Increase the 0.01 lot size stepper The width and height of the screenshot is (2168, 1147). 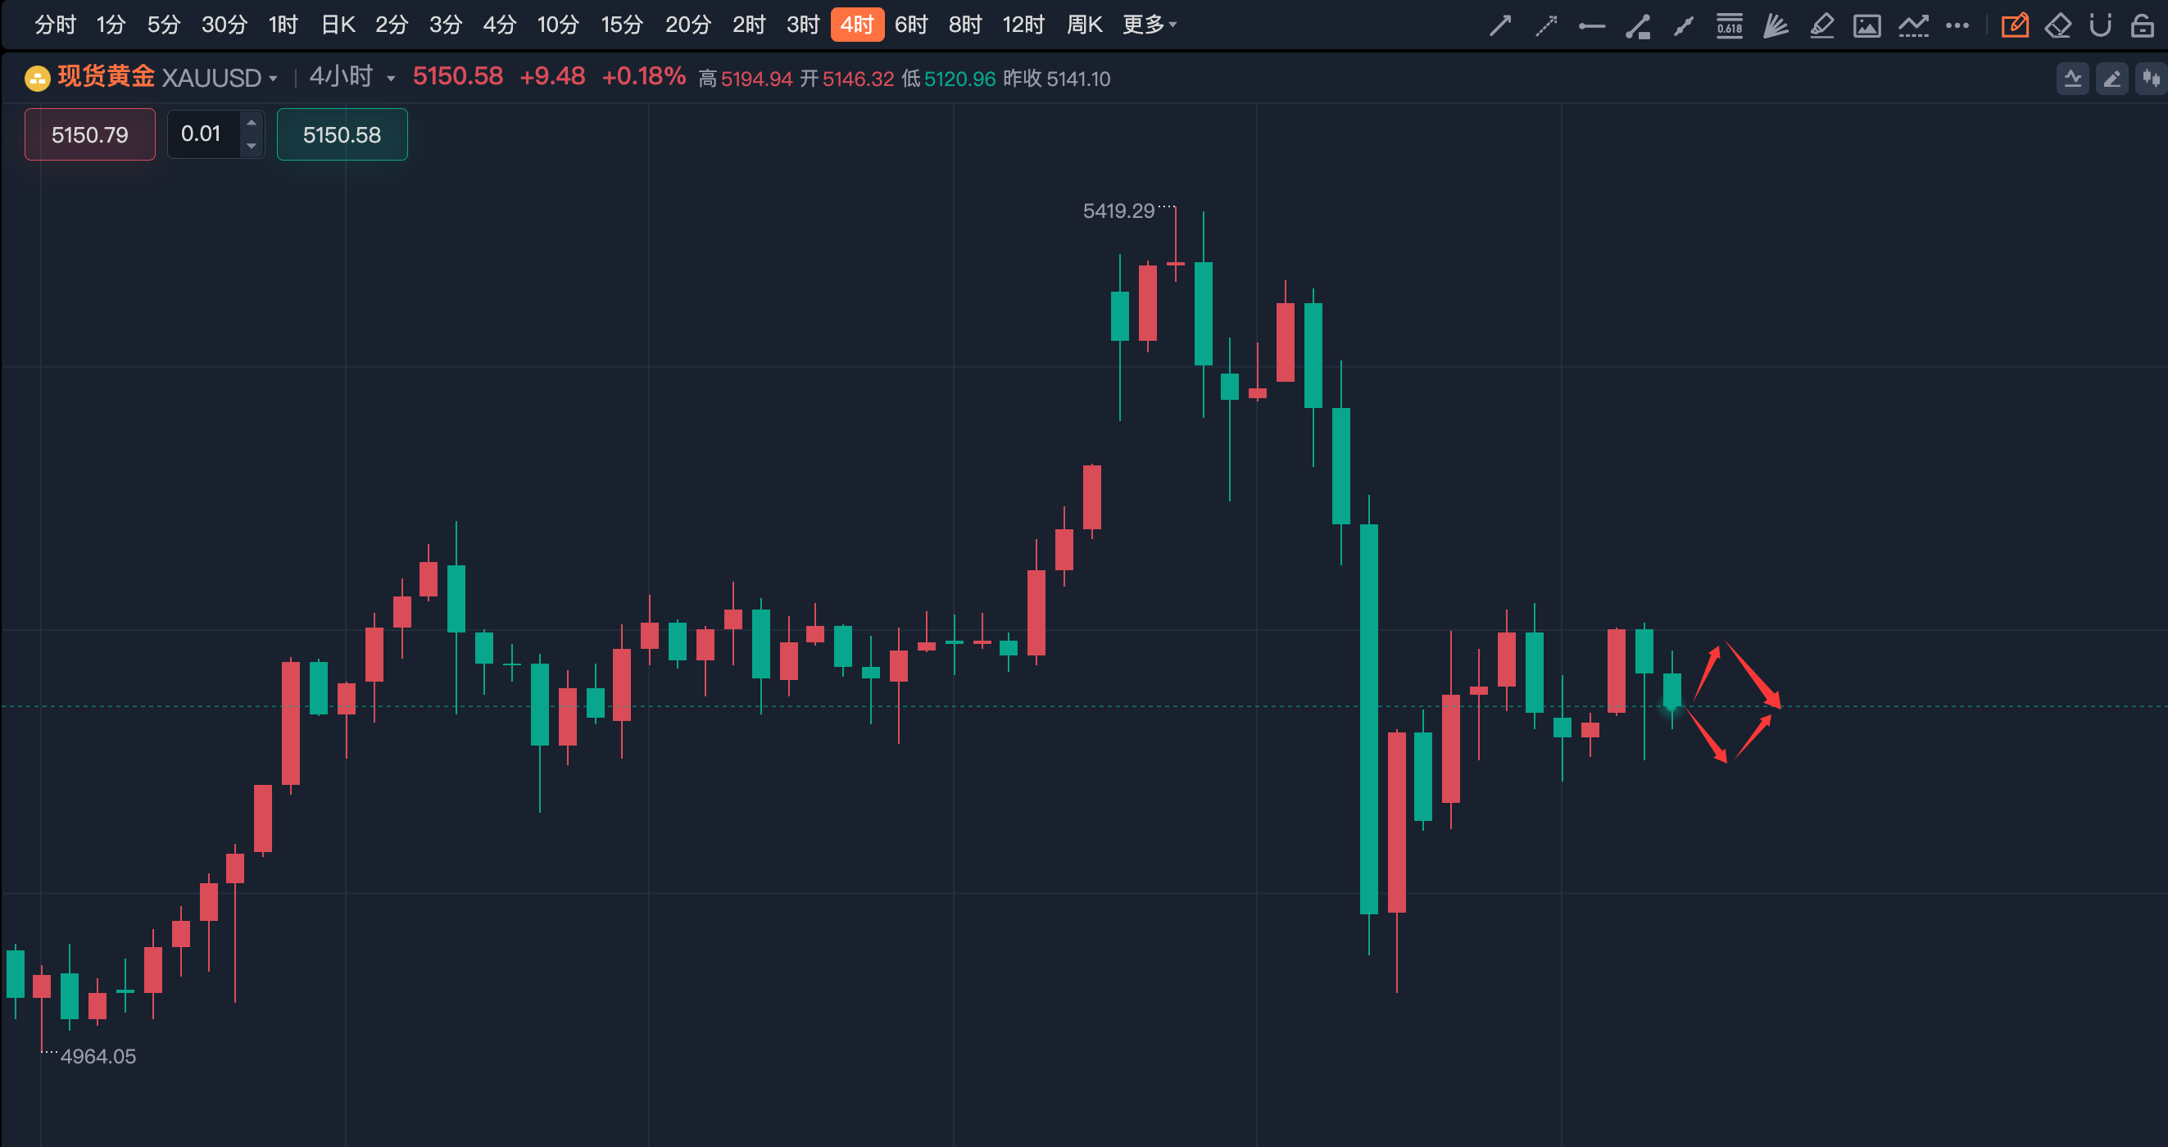point(251,124)
